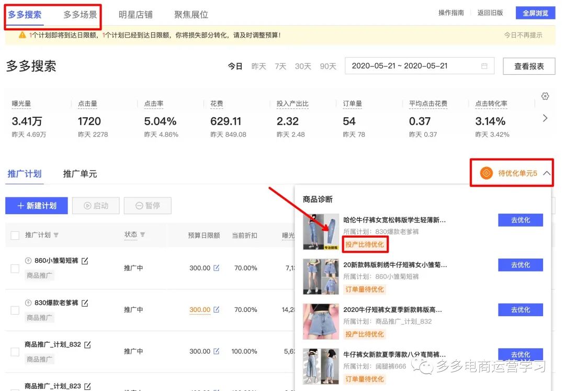565x391 pixels.
Task: Collapse the 待优化单元5 panel chevron
Action: pyautogui.click(x=546, y=173)
